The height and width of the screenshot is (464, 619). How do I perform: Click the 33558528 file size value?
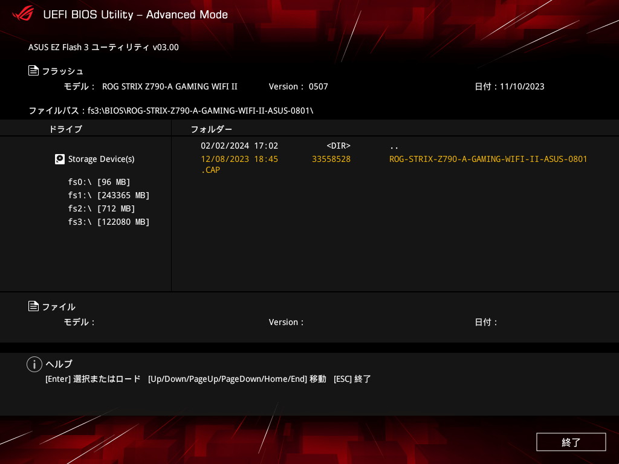331,159
